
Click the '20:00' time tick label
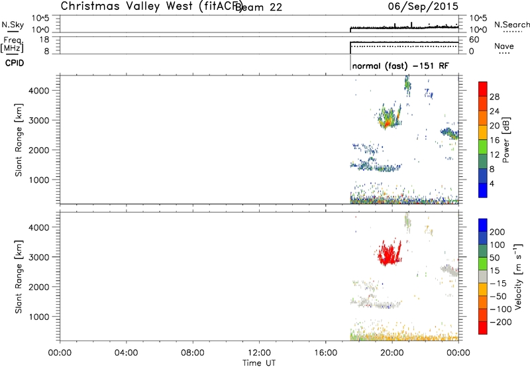tap(392, 353)
